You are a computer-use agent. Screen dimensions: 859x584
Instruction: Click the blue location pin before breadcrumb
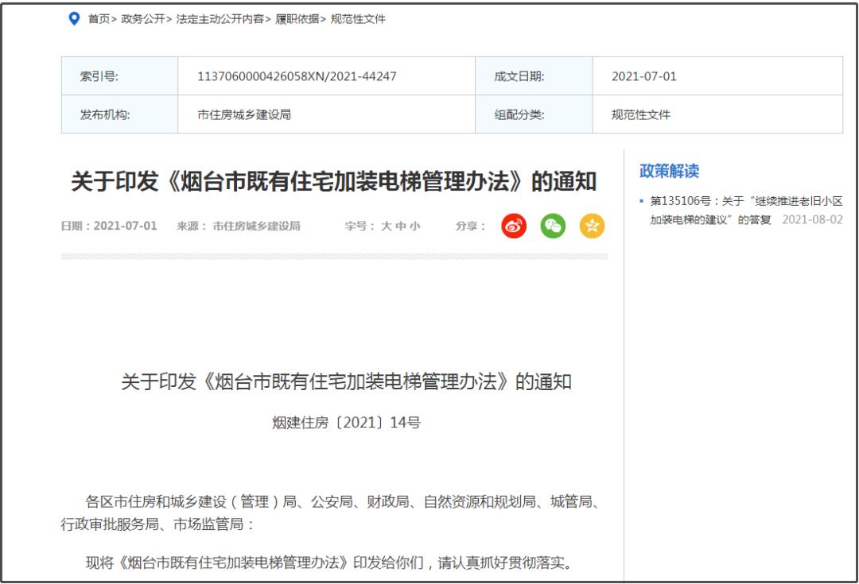pyautogui.click(x=75, y=19)
